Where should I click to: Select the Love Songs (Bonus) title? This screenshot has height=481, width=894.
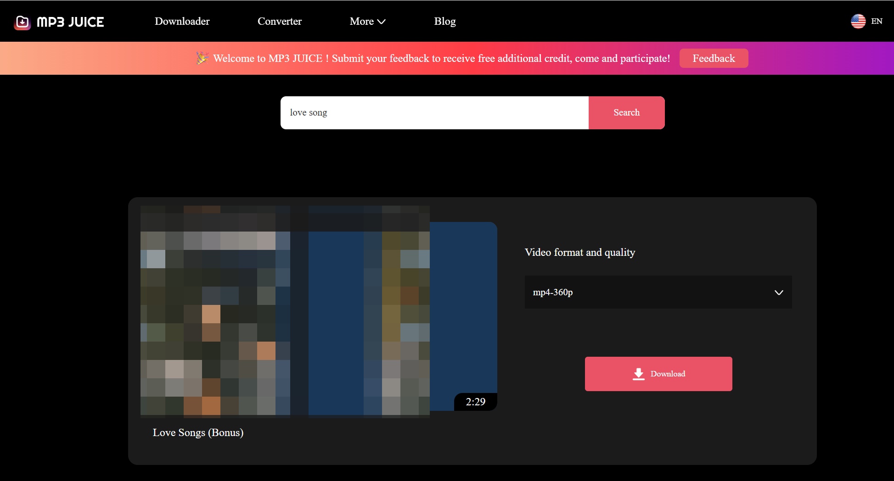click(198, 432)
